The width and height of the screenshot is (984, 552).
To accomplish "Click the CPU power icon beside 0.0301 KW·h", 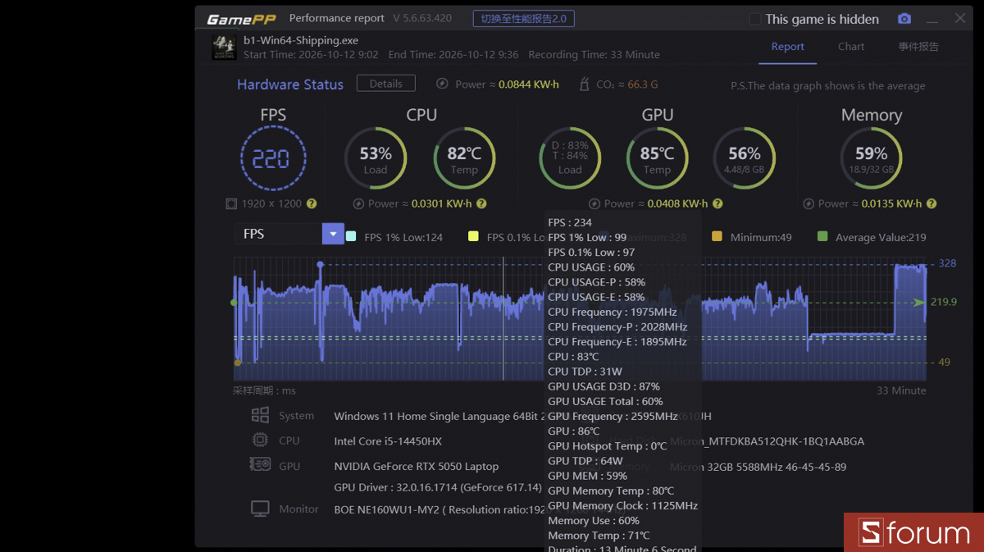I will click(358, 203).
